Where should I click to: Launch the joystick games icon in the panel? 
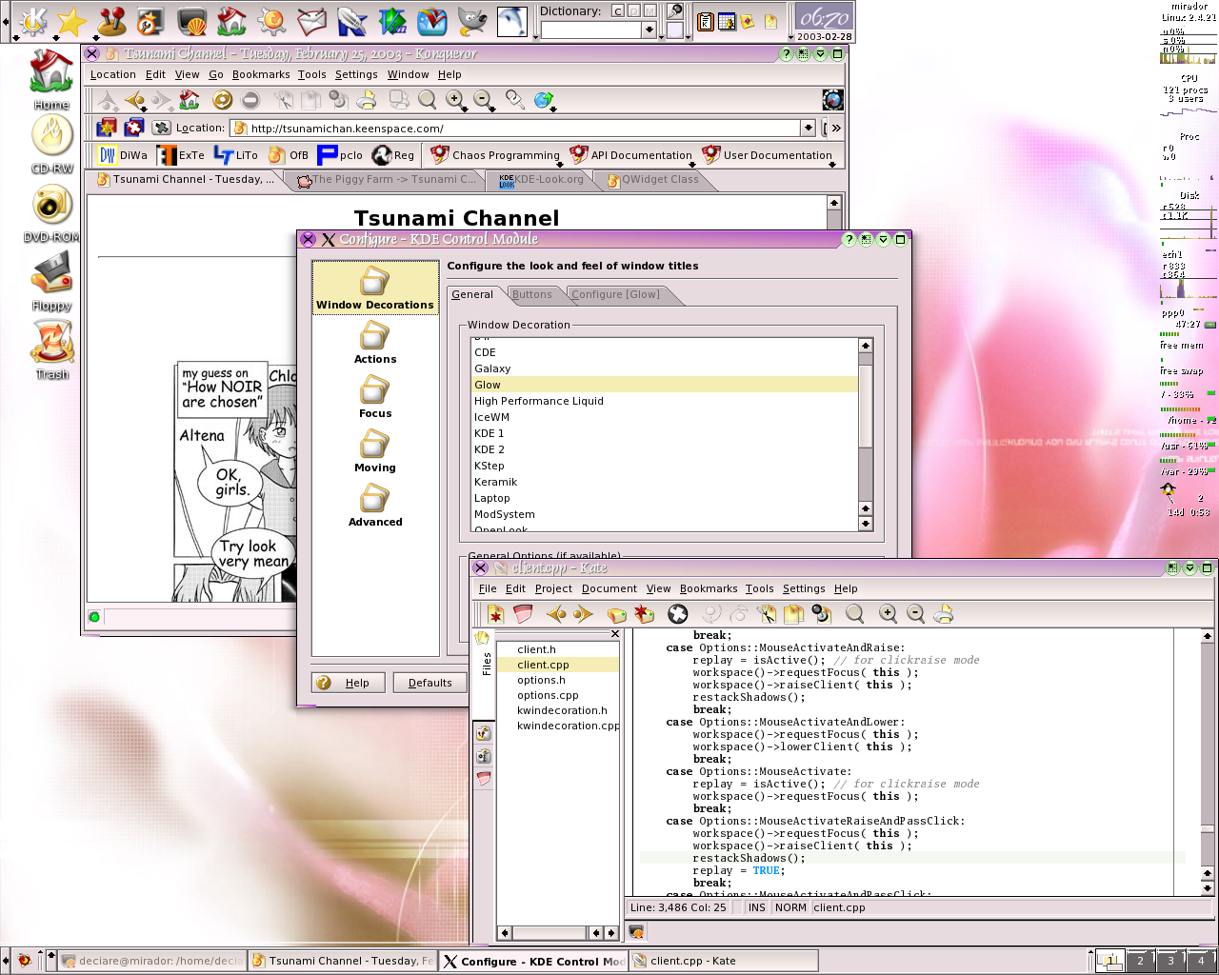tap(112, 21)
